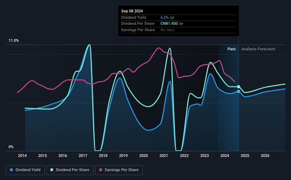This screenshot has width=291, height=180.
Task: Toggle the Dividend Per Share legend series
Action: 70,170
